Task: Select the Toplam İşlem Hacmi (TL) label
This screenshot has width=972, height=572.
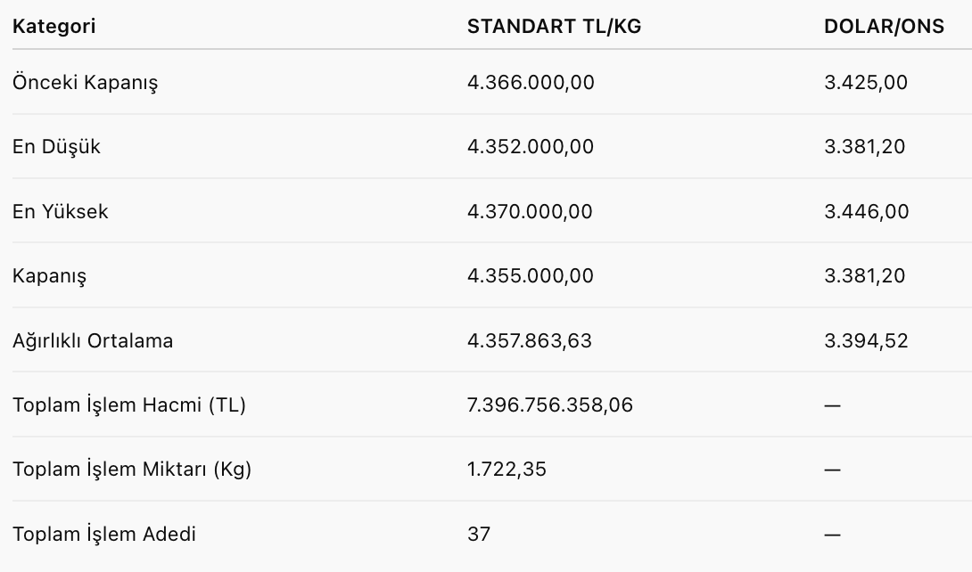Action: tap(129, 405)
